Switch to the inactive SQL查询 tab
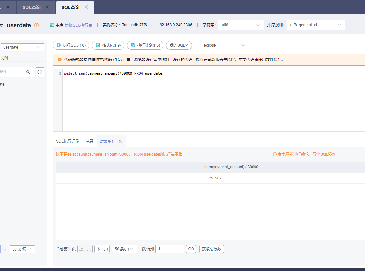The image size is (365, 271). click(32, 7)
